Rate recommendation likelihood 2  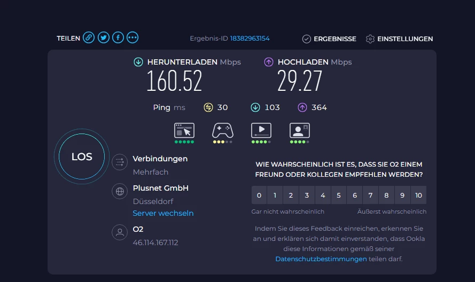click(x=291, y=195)
